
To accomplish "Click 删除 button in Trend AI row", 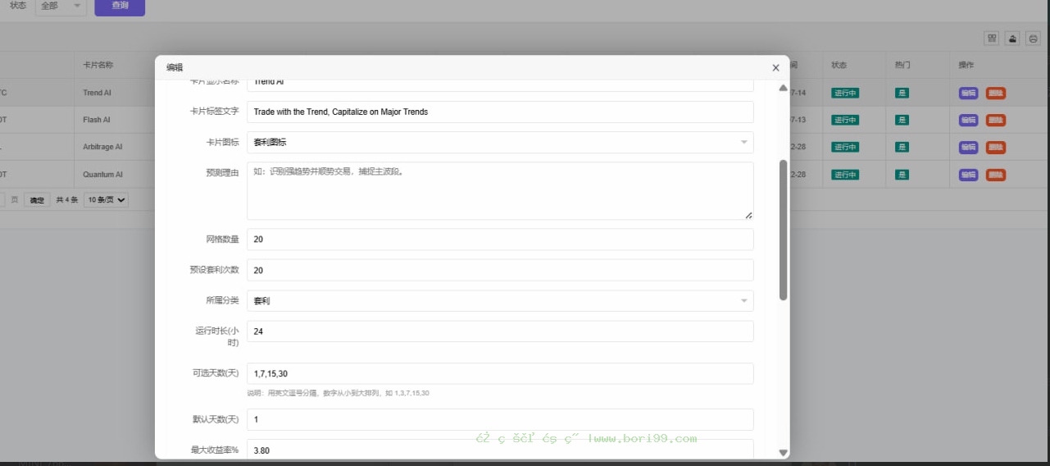I will click(996, 93).
